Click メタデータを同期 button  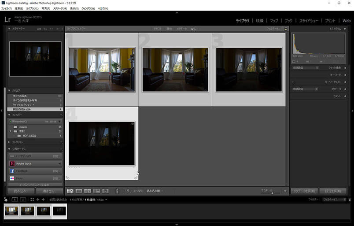(x=304, y=191)
